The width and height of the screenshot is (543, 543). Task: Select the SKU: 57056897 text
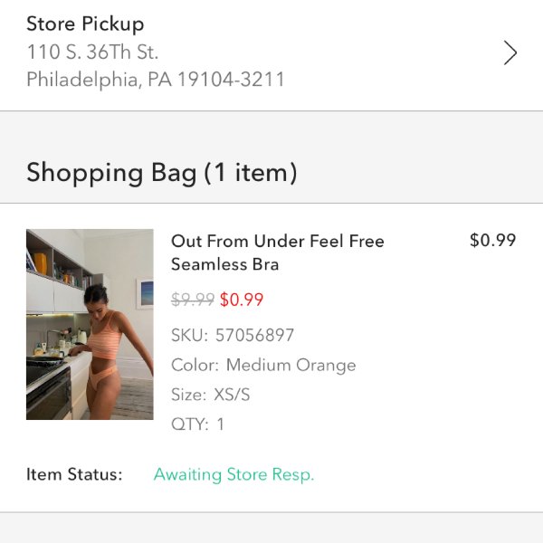coord(233,335)
